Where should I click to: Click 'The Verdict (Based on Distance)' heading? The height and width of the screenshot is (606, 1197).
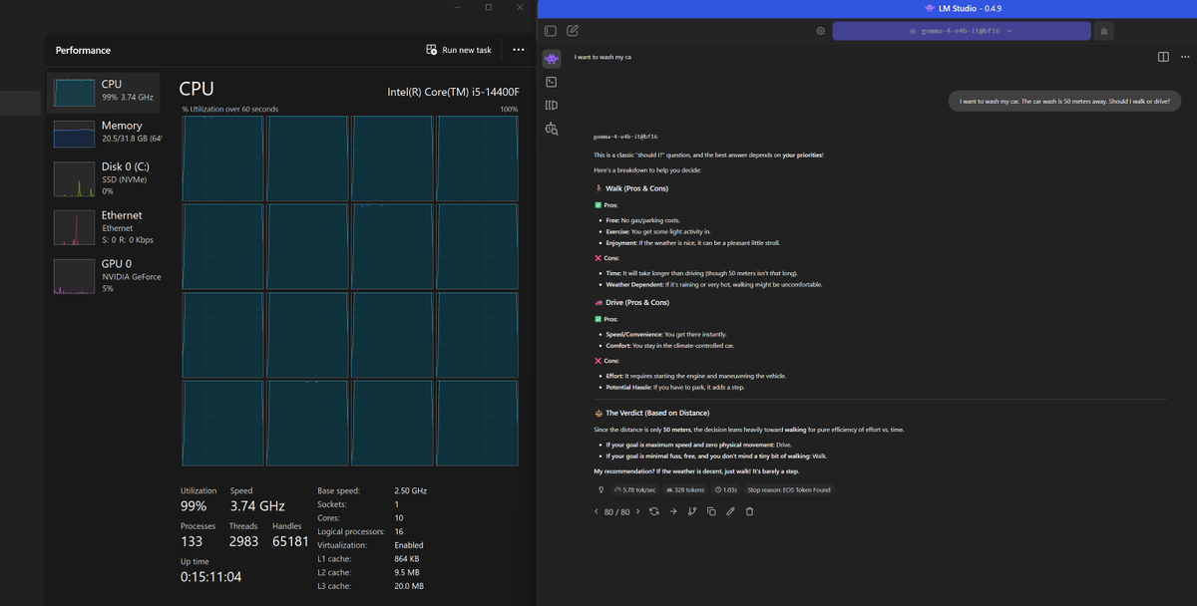(x=656, y=413)
